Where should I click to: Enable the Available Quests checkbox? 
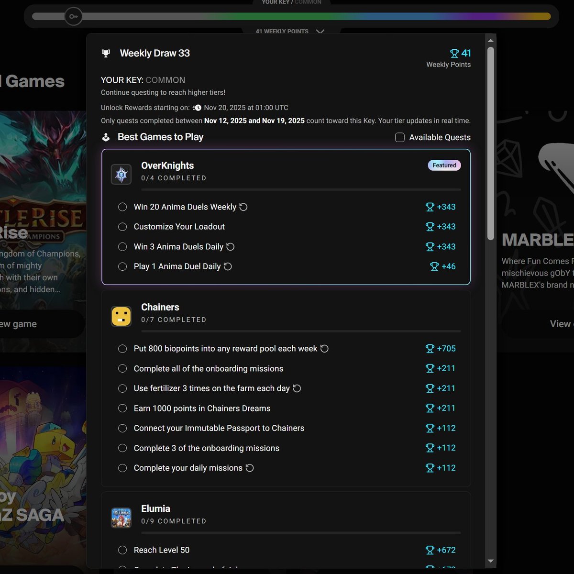click(399, 137)
